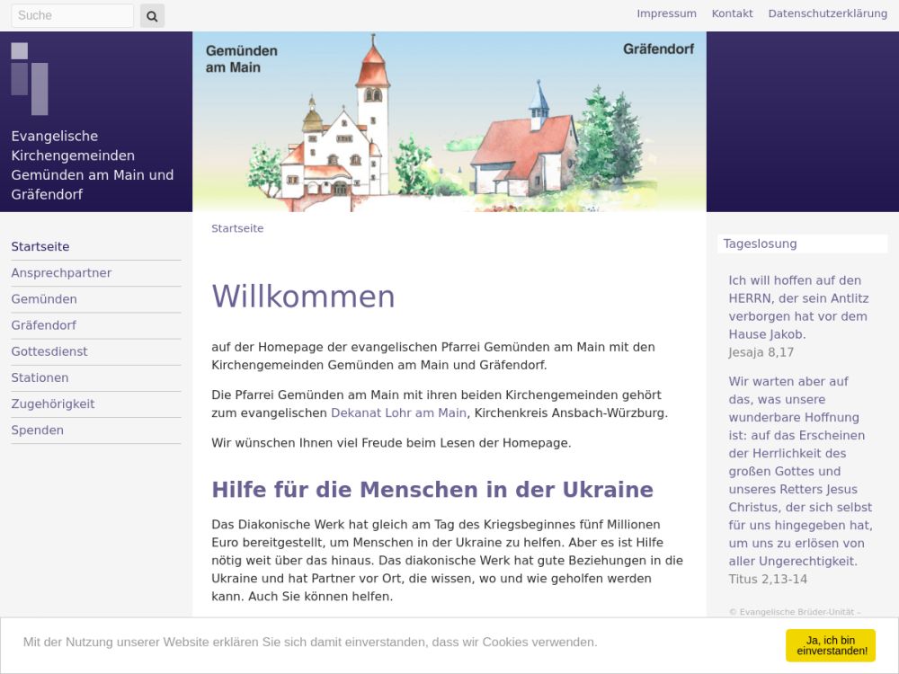
Task: Click the Startseite breadcrumb link
Action: (237, 228)
